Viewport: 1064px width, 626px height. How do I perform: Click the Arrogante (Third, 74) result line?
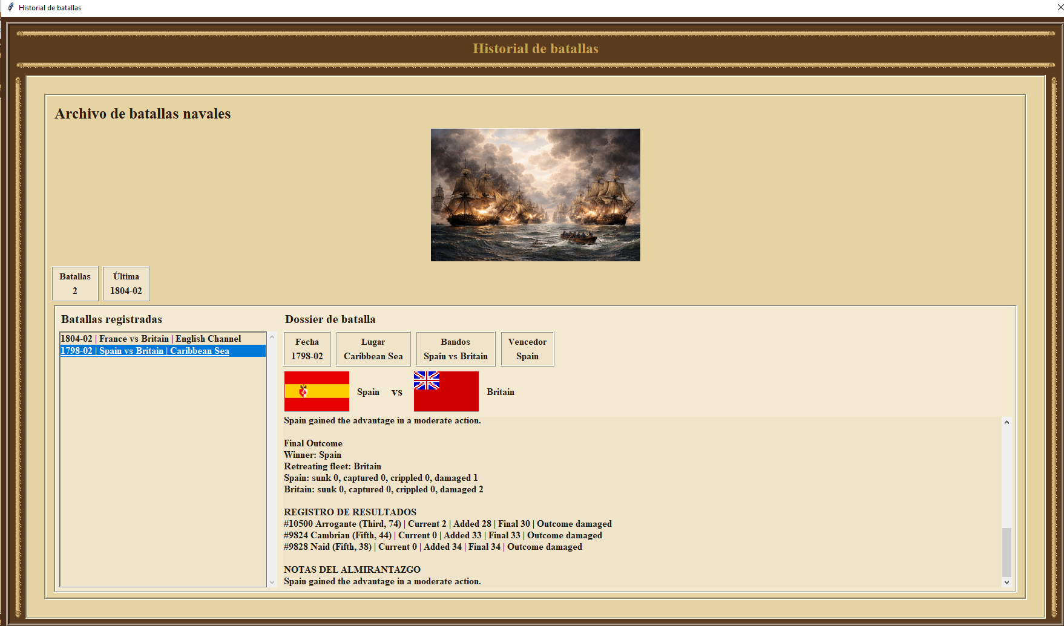[448, 524]
